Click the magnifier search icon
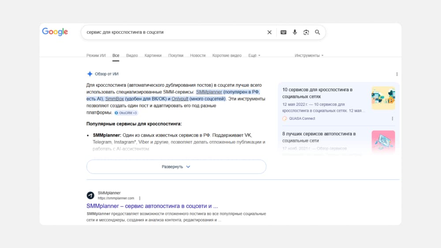This screenshot has width=441, height=248. tap(318, 32)
